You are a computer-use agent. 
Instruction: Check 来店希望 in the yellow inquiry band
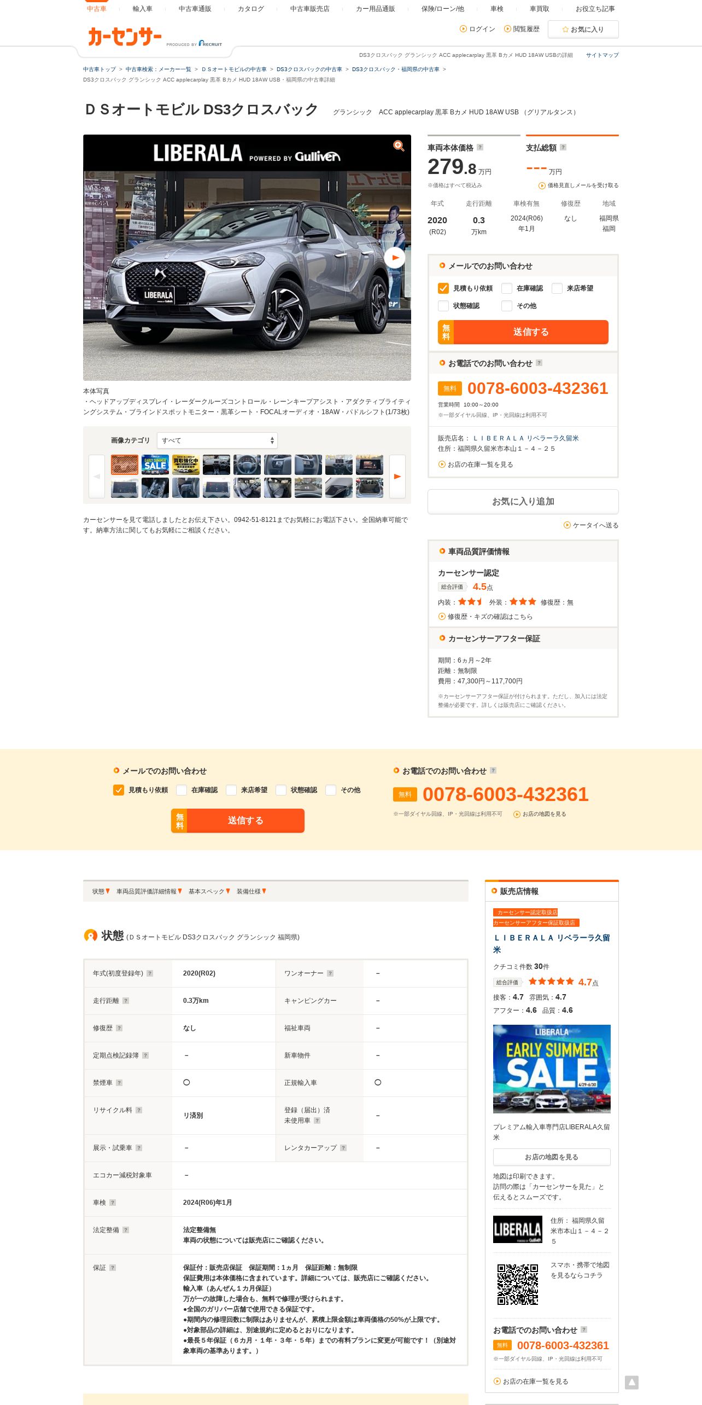click(231, 790)
